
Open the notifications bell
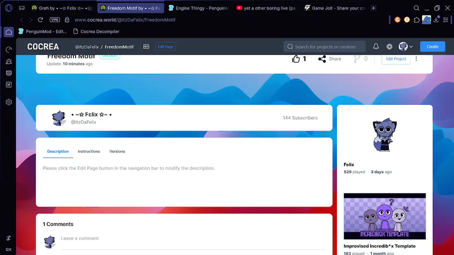coord(376,46)
